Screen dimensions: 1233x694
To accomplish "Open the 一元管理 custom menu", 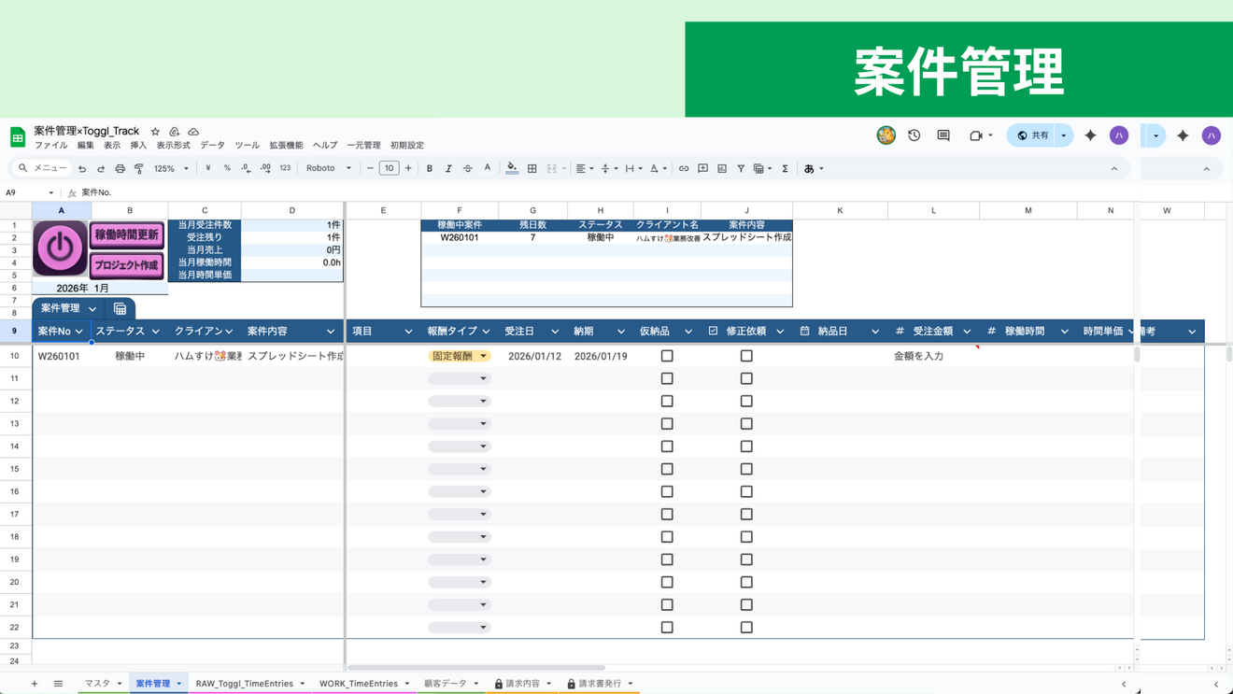I will pyautogui.click(x=363, y=146).
